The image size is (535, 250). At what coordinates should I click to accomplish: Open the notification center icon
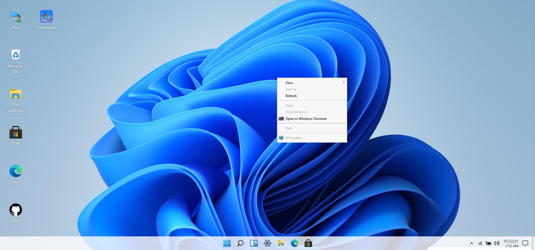[525, 243]
